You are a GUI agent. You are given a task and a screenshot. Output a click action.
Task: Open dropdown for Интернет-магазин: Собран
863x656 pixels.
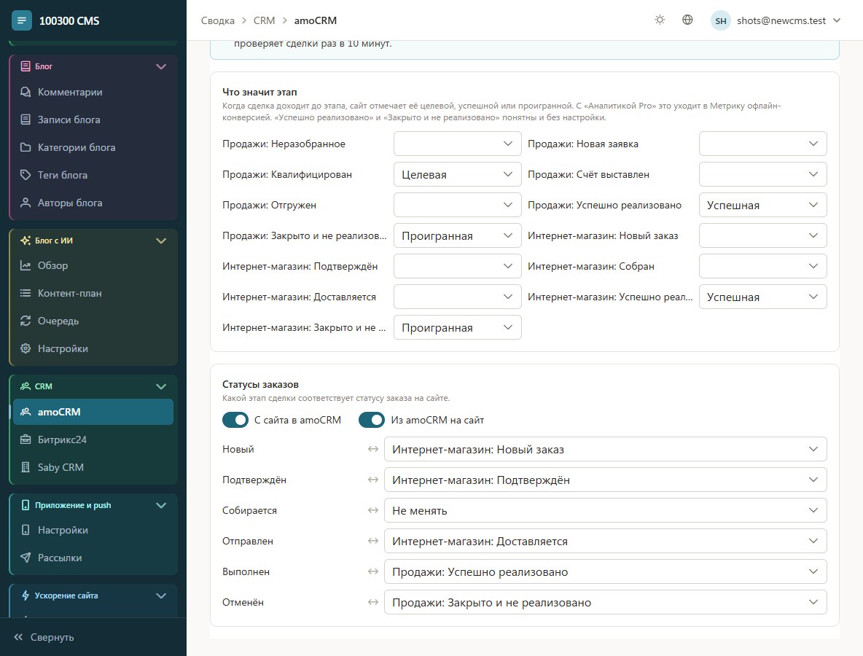(763, 266)
